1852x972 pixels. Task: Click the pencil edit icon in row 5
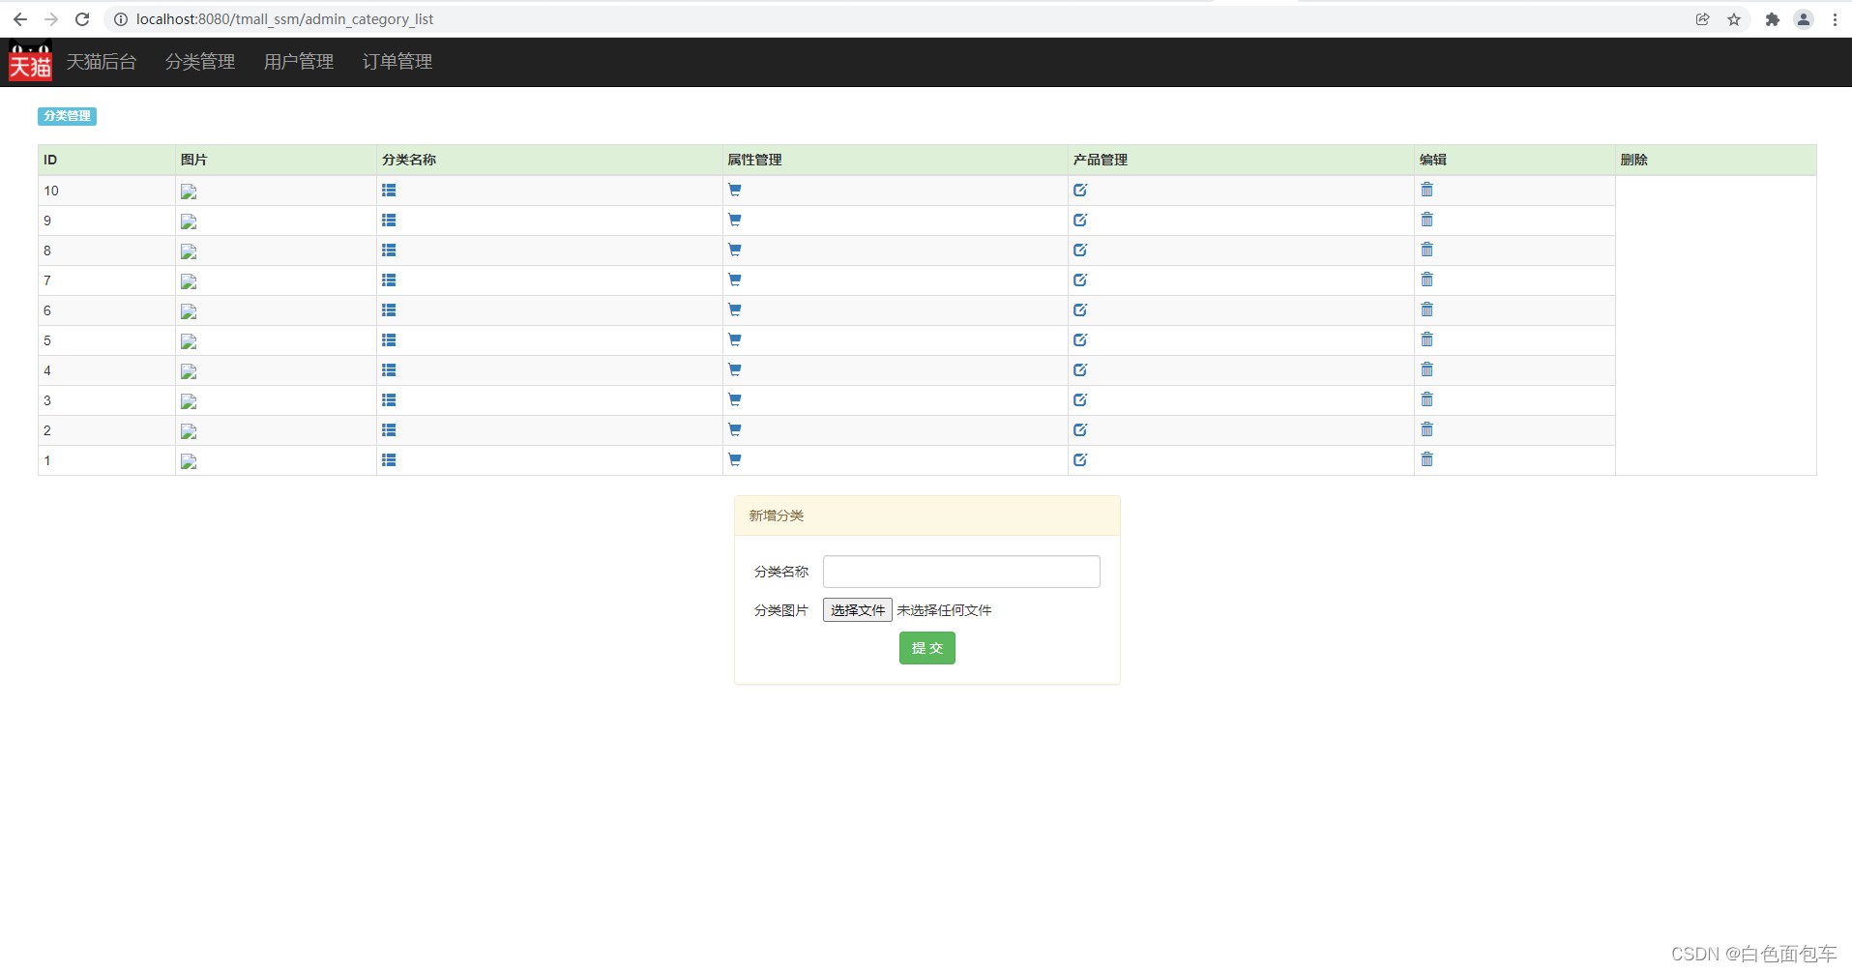coord(1080,340)
